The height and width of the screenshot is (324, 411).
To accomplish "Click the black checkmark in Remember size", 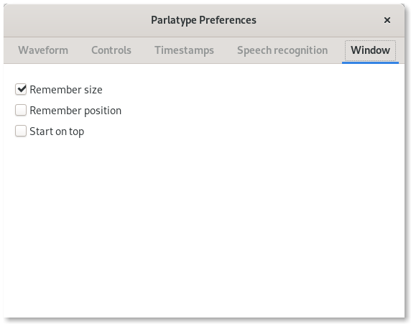I will [22, 89].
